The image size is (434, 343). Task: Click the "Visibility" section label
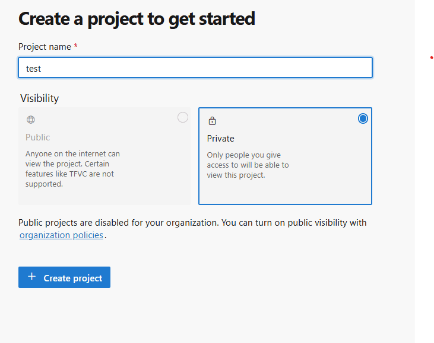(40, 98)
